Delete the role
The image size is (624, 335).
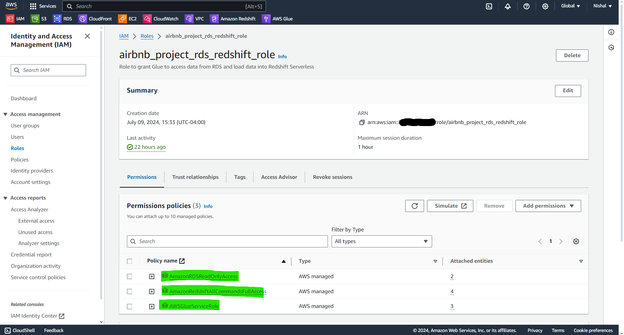tap(572, 55)
